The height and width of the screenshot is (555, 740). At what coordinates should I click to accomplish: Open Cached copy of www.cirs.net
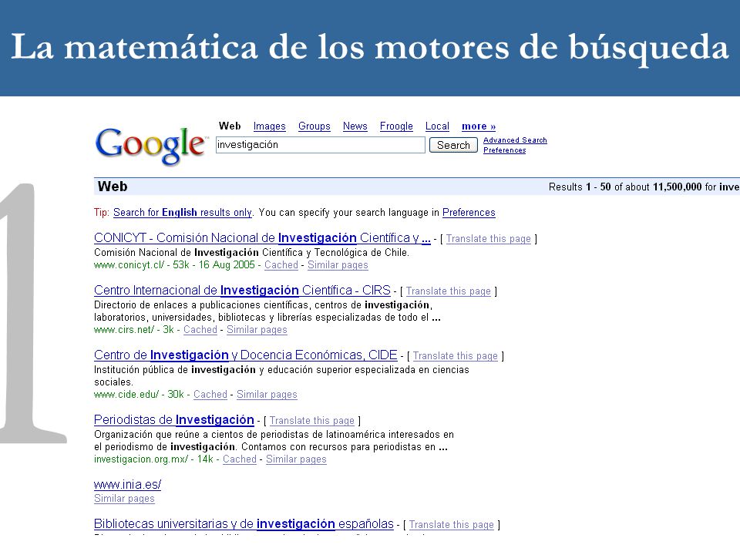200,329
